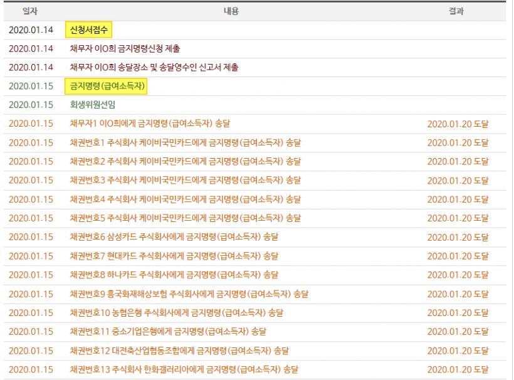Click 2020.01.20 도달 result for 채무자1 이O희
Image resolution: width=514 pixels, height=380 pixels.
click(x=458, y=124)
